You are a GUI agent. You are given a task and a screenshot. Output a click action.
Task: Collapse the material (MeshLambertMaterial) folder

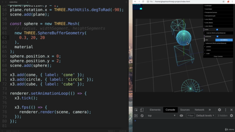[218, 33]
